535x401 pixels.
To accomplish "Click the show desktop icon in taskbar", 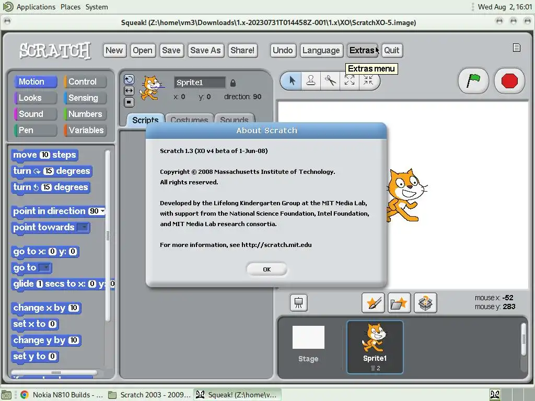I will coord(6,395).
